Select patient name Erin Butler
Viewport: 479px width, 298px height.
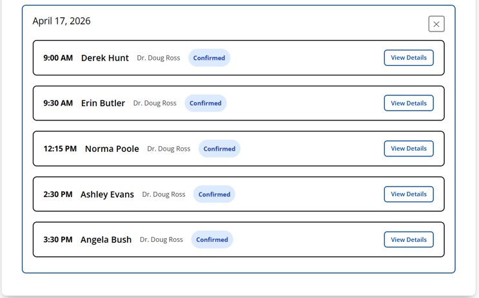(103, 103)
